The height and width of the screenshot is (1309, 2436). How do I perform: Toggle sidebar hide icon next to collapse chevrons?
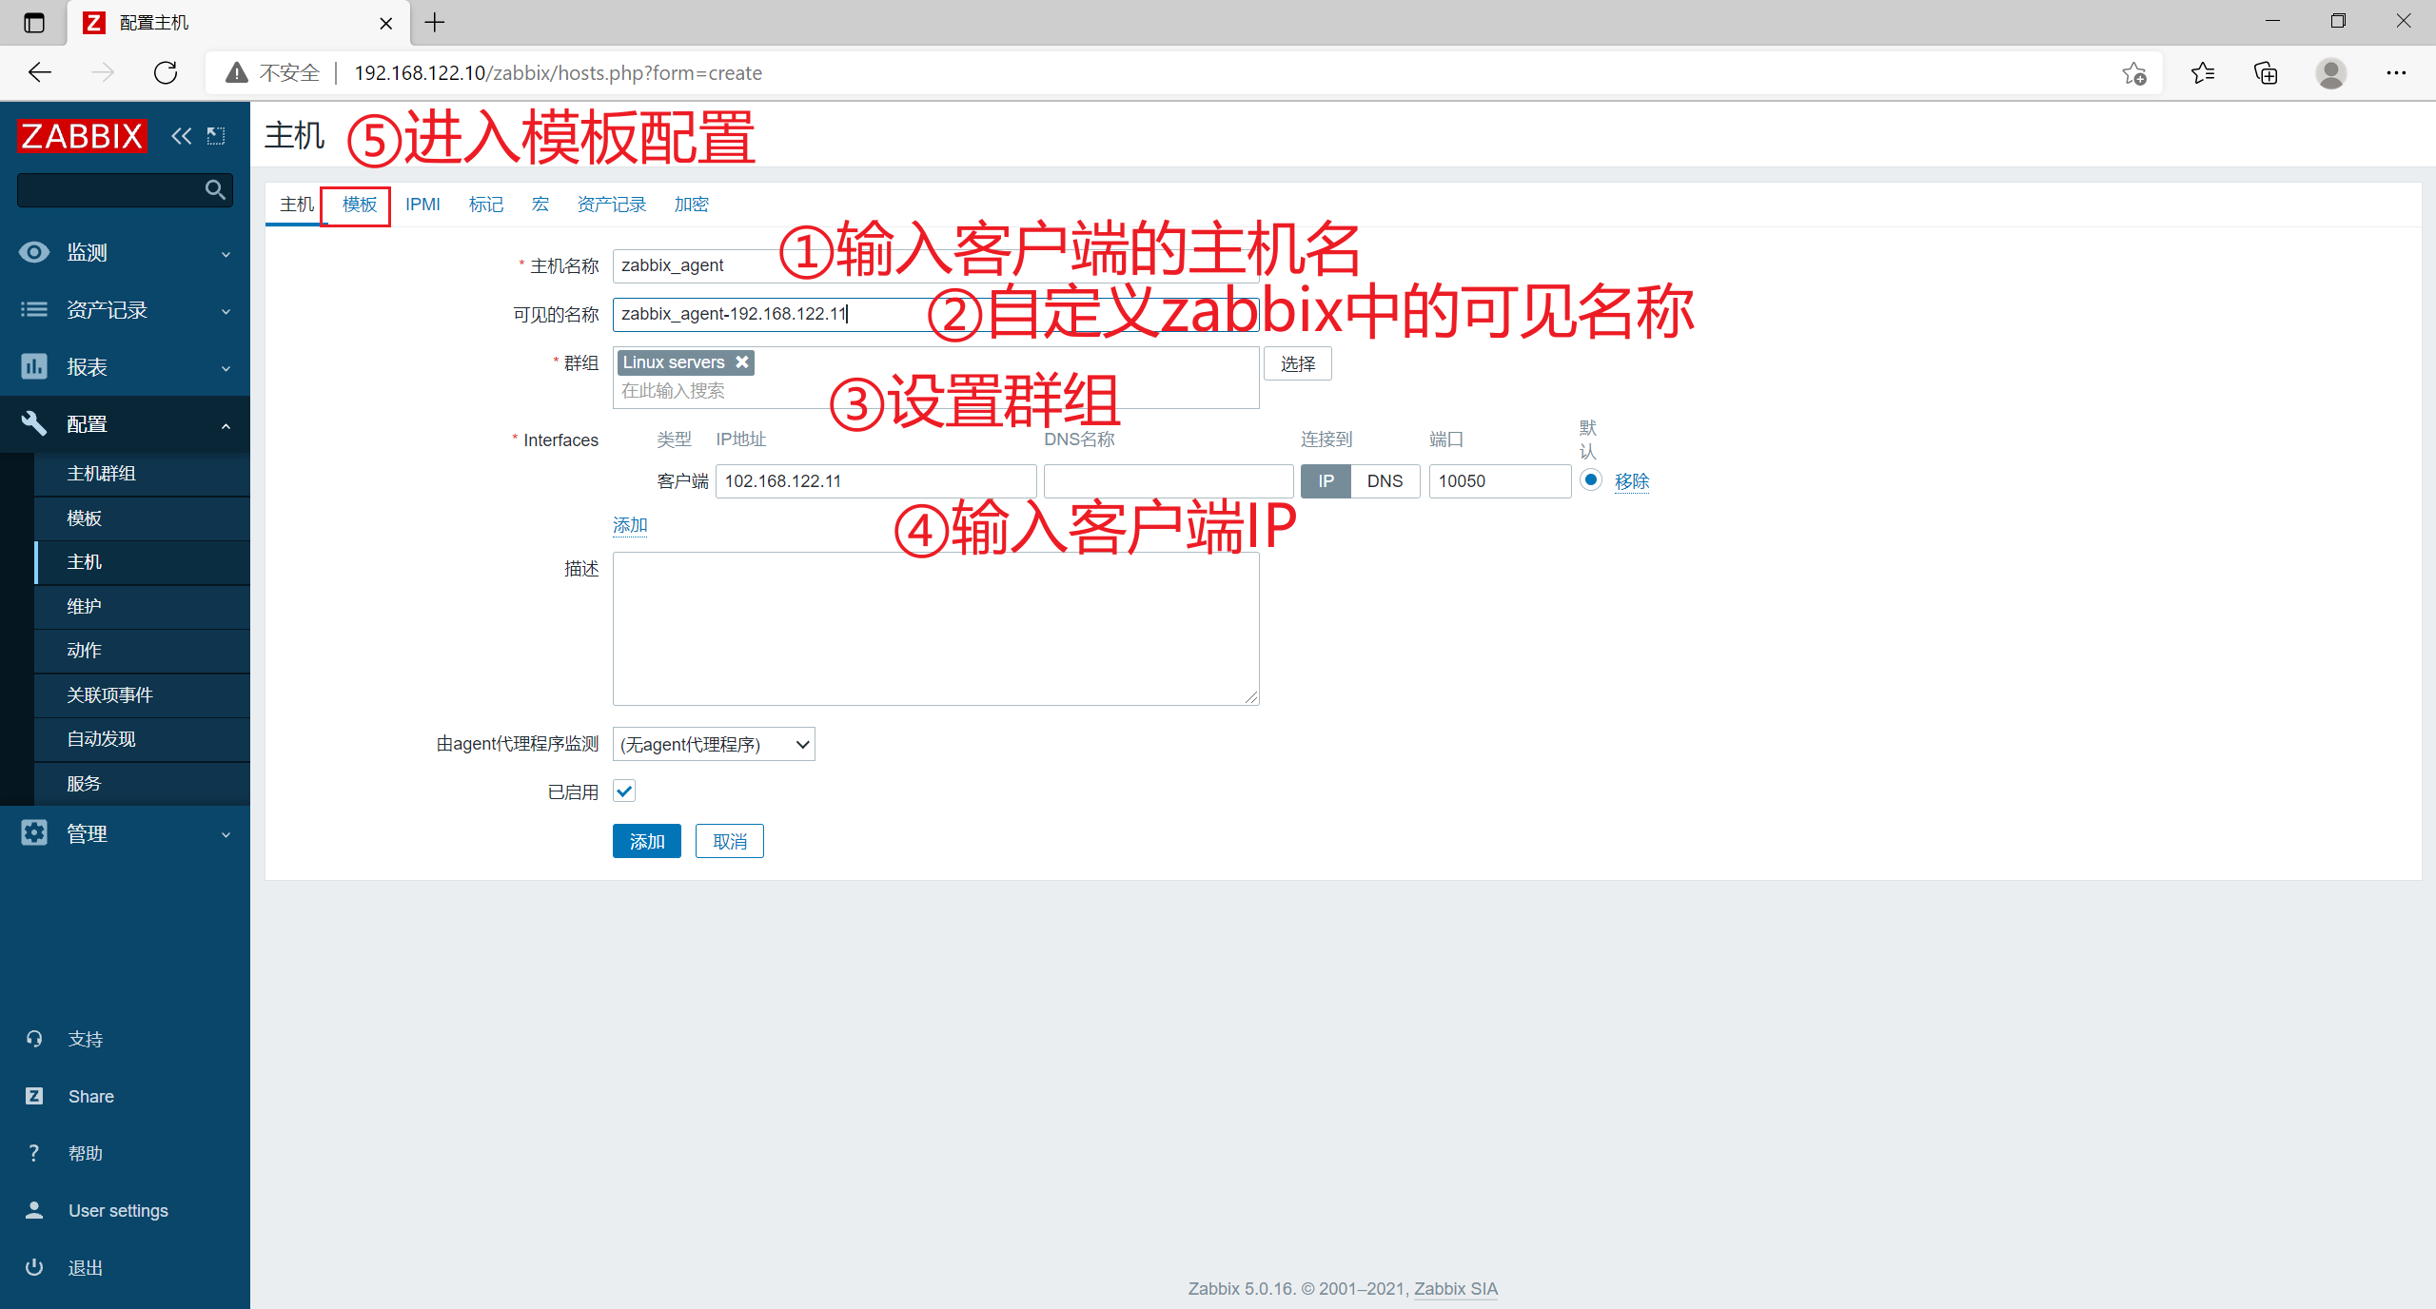(x=216, y=136)
